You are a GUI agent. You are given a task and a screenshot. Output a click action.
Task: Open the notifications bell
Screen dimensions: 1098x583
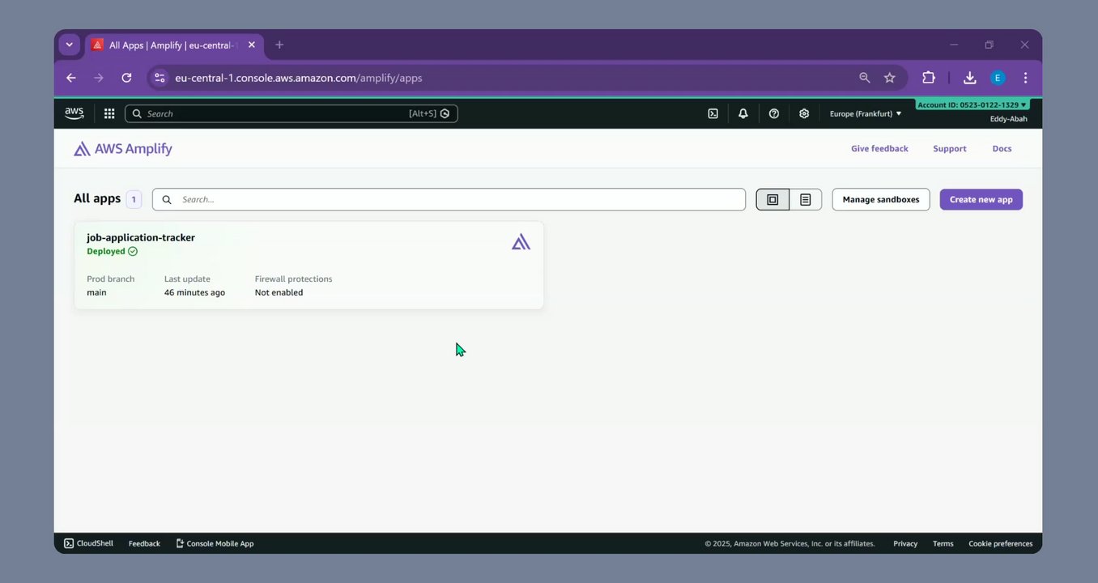(x=743, y=113)
